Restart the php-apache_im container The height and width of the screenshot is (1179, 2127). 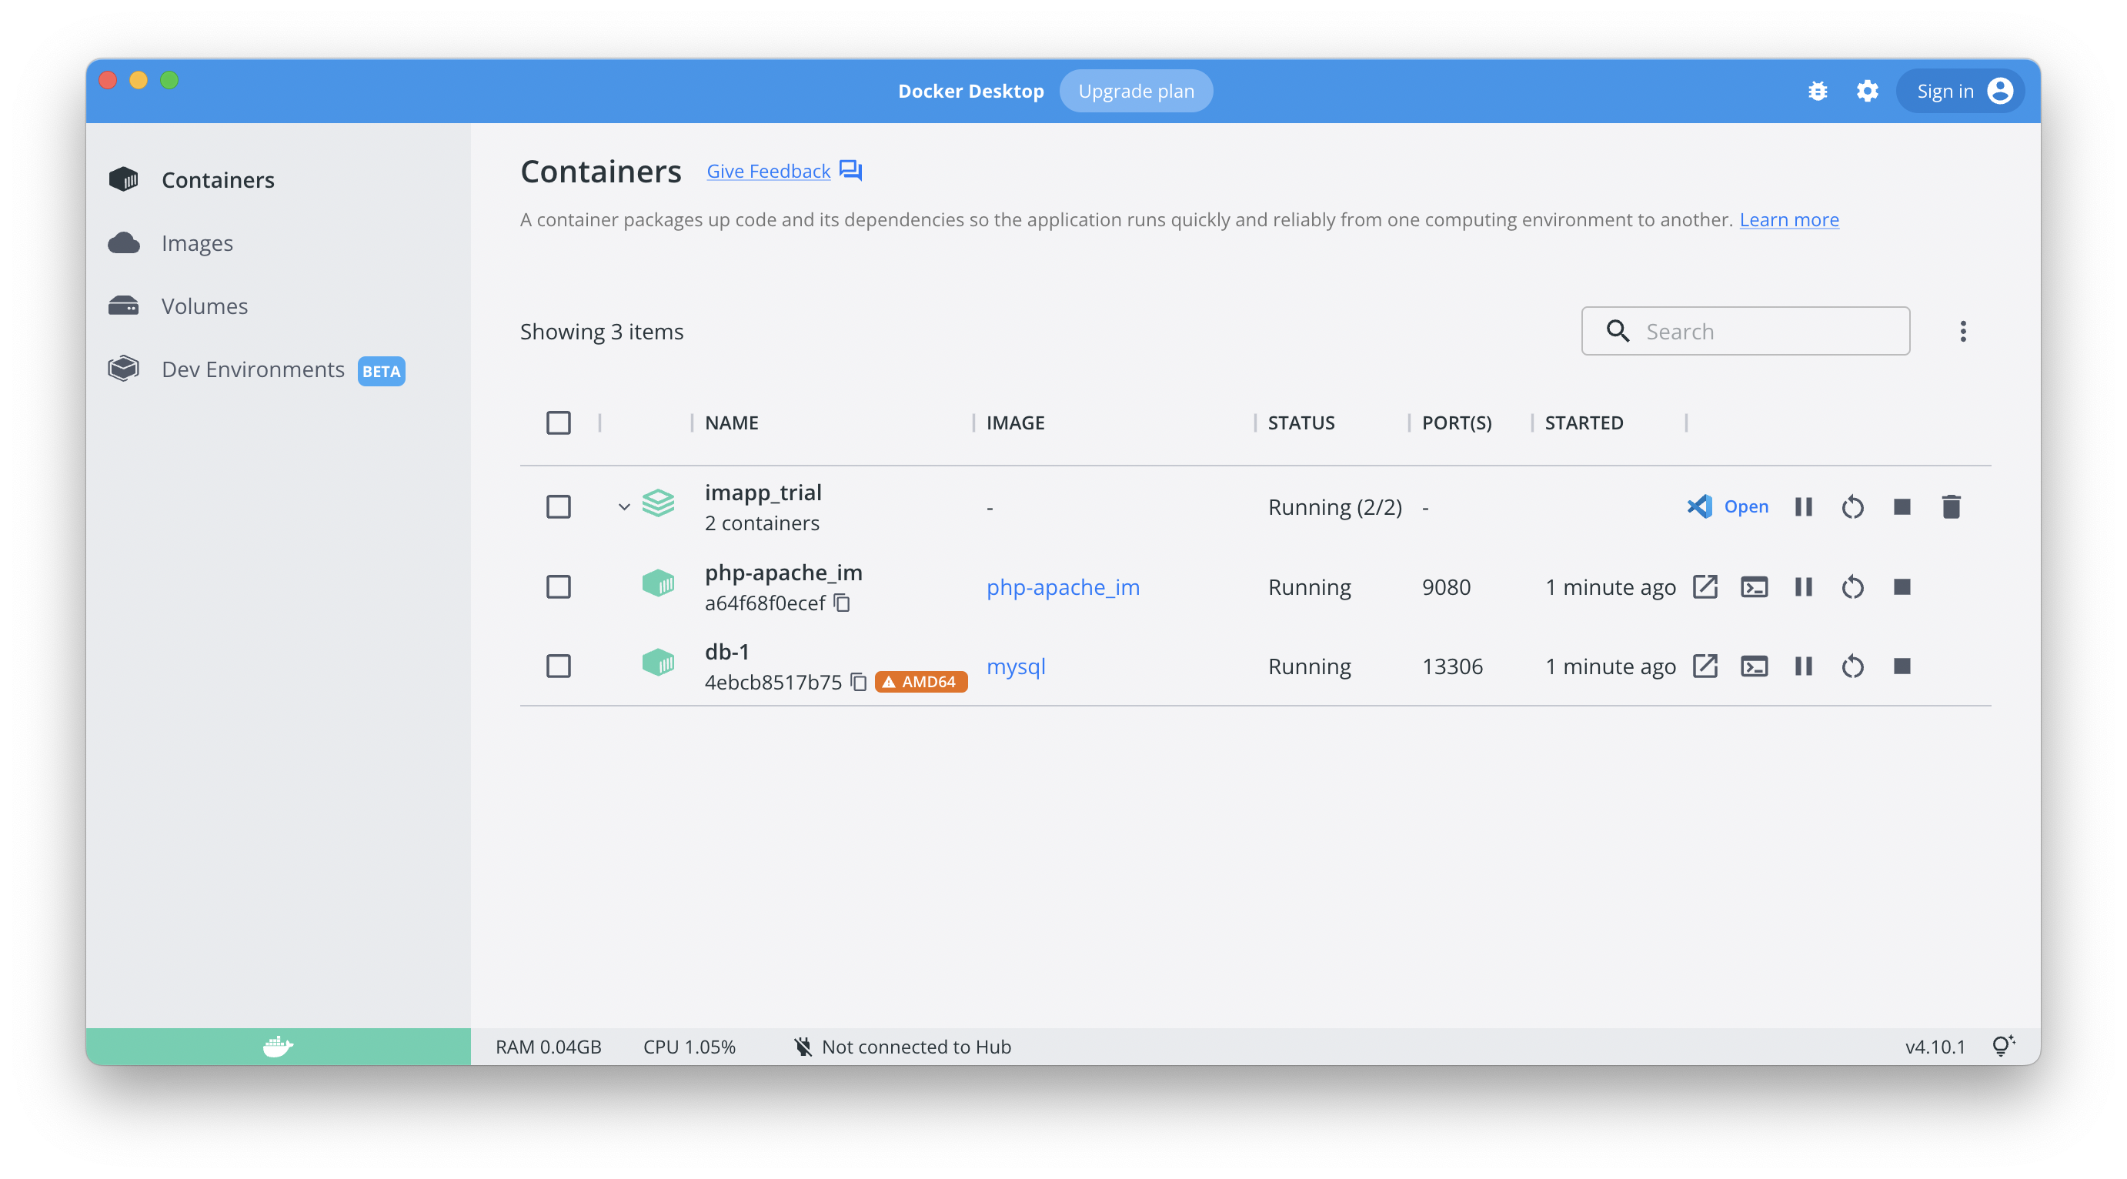tap(1852, 586)
